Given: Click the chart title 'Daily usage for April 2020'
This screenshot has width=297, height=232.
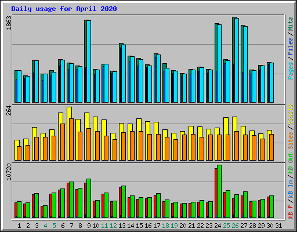Looking at the screenshot, I should (64, 9).
